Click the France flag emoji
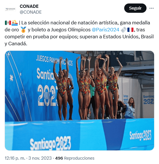The width and height of the screenshot is (159, 164). (x=130, y=30)
